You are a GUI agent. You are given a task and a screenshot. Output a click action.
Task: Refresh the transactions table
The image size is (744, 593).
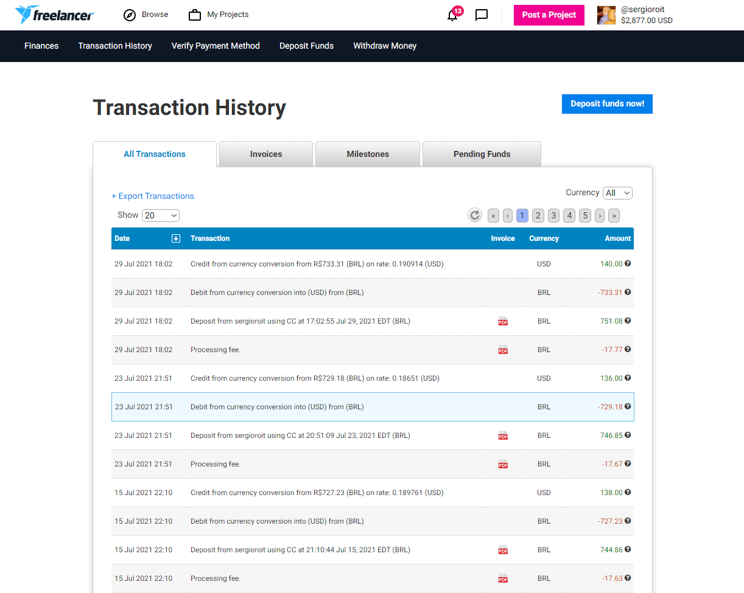click(x=475, y=215)
